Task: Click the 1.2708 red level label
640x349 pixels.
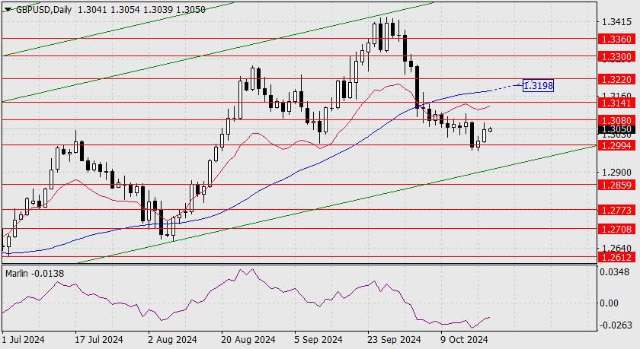Action: 616,230
